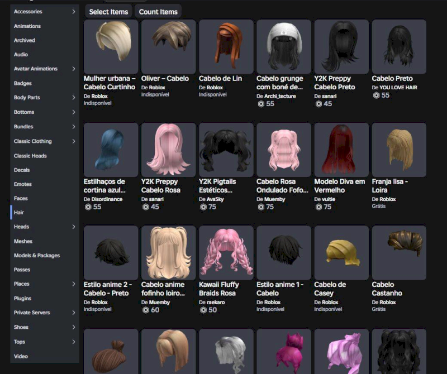Open the Faces category

[x=21, y=198]
